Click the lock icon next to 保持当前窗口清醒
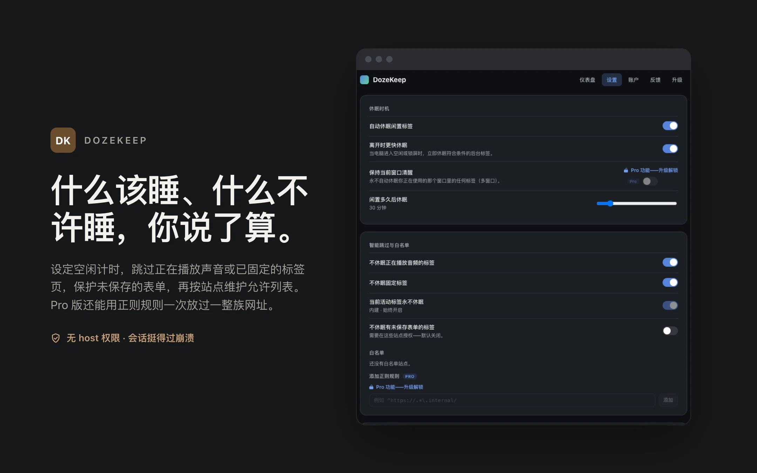Image resolution: width=757 pixels, height=473 pixels. pos(626,170)
